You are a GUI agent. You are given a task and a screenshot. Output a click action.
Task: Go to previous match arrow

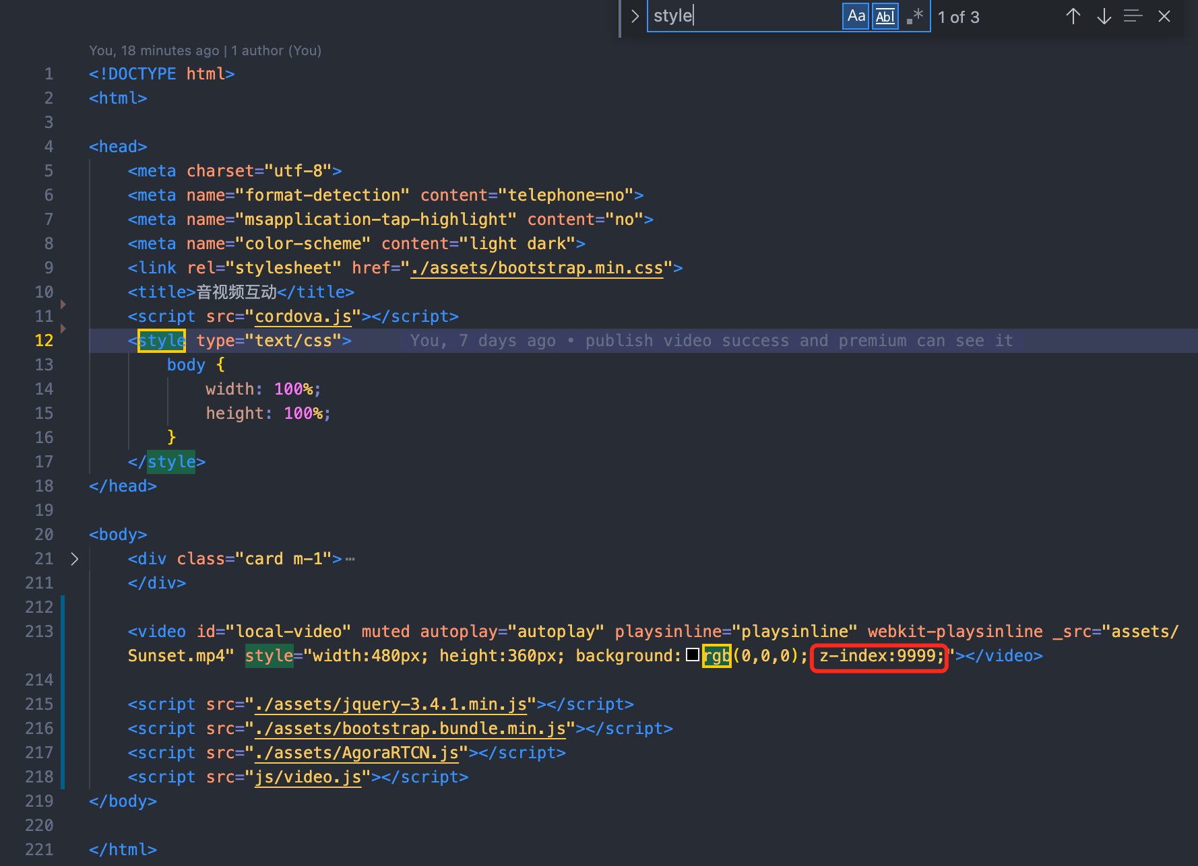tap(1073, 16)
